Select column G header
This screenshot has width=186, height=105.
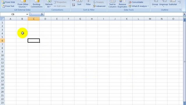coord(80,19)
